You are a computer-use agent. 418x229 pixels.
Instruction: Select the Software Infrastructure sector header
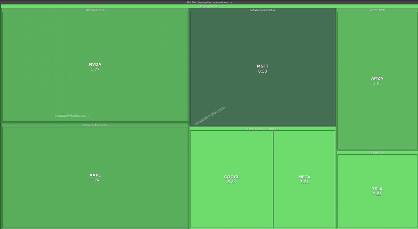(x=263, y=10)
